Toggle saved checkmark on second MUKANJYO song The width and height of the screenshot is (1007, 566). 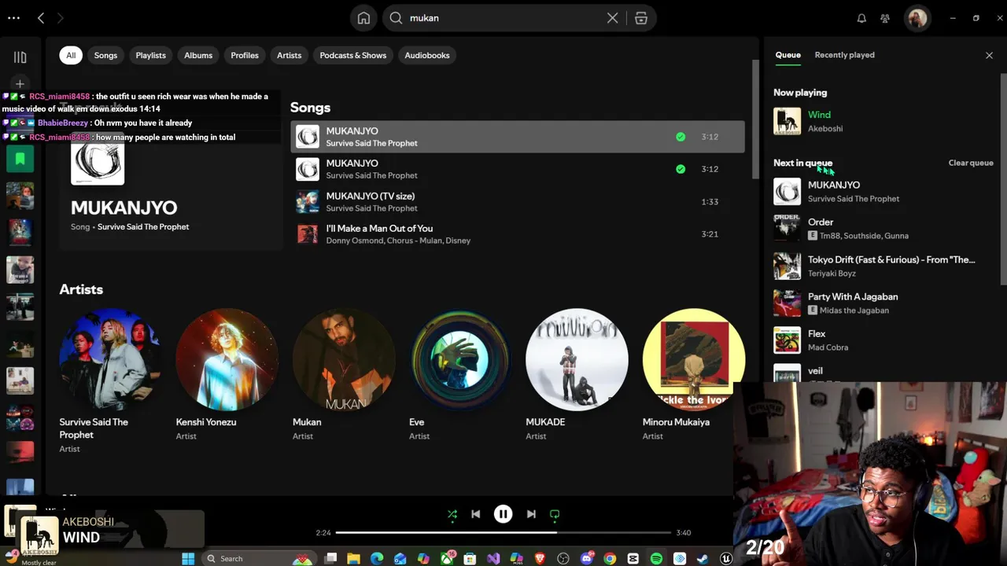click(x=681, y=169)
